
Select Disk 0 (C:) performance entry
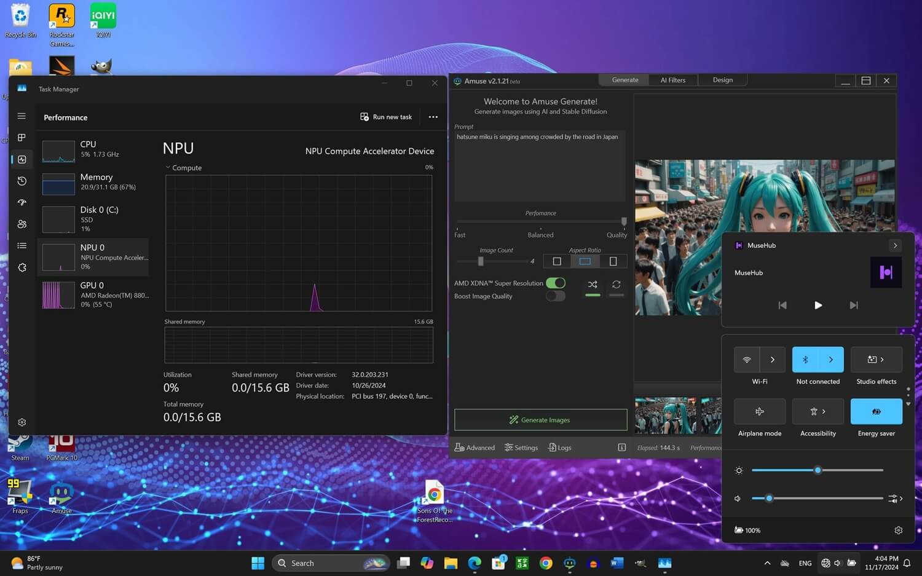pos(93,219)
